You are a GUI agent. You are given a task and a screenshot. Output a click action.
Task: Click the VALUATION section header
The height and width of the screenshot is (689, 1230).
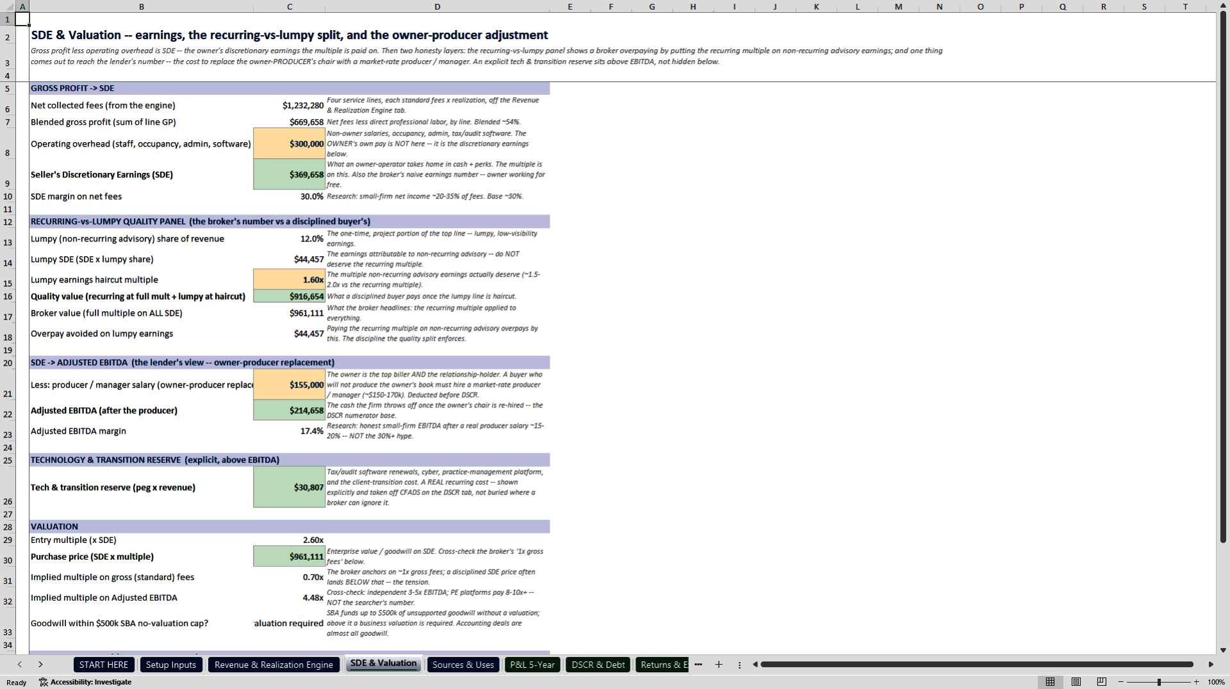pos(290,526)
